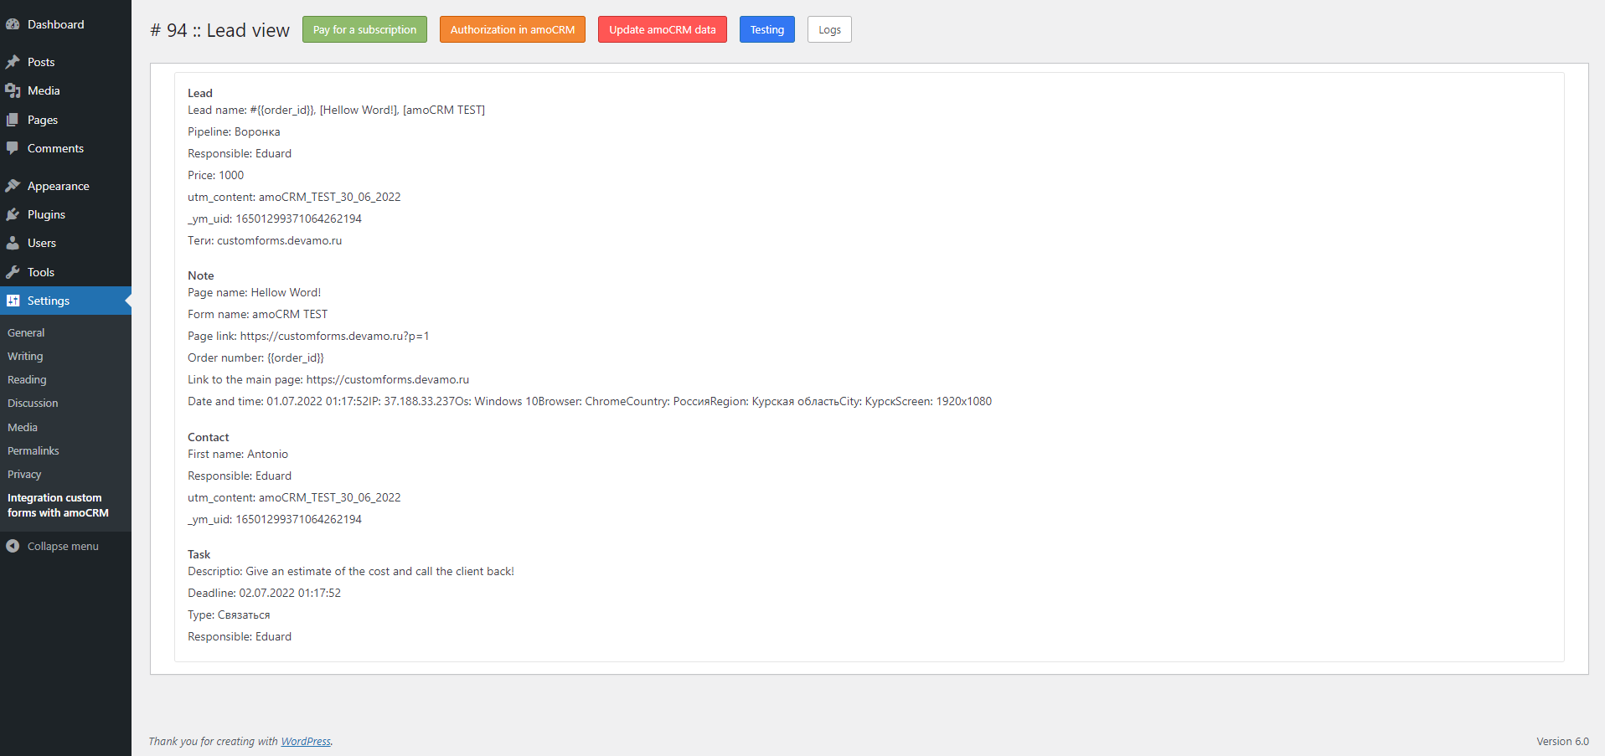Click the 'Lead name' line text

pyautogui.click(x=336, y=110)
